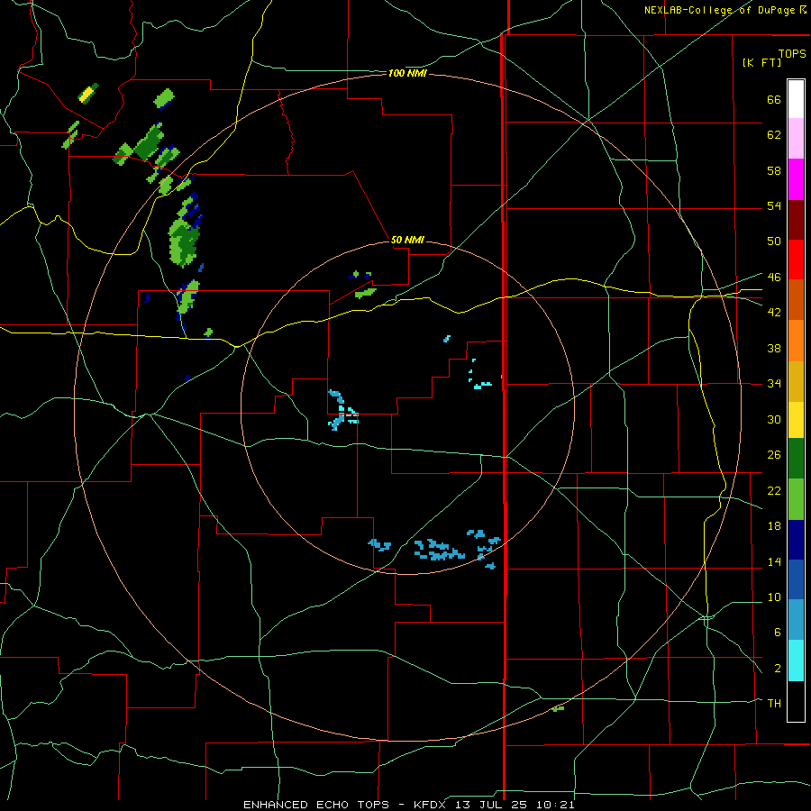The width and height of the screenshot is (811, 811).
Task: Click the TH legend label
Action: 774,703
